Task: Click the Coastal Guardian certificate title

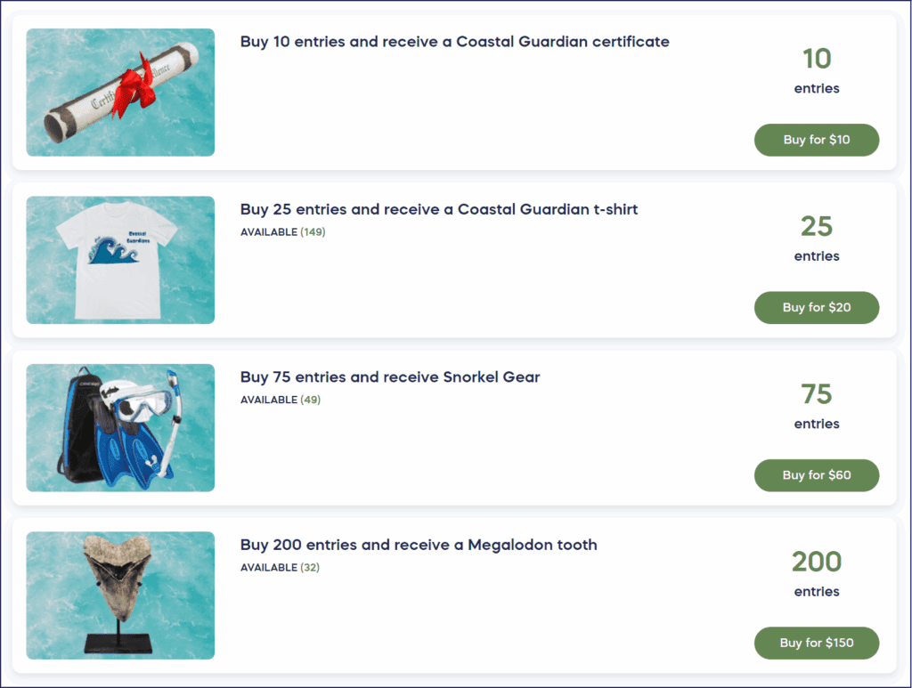Action: click(454, 42)
